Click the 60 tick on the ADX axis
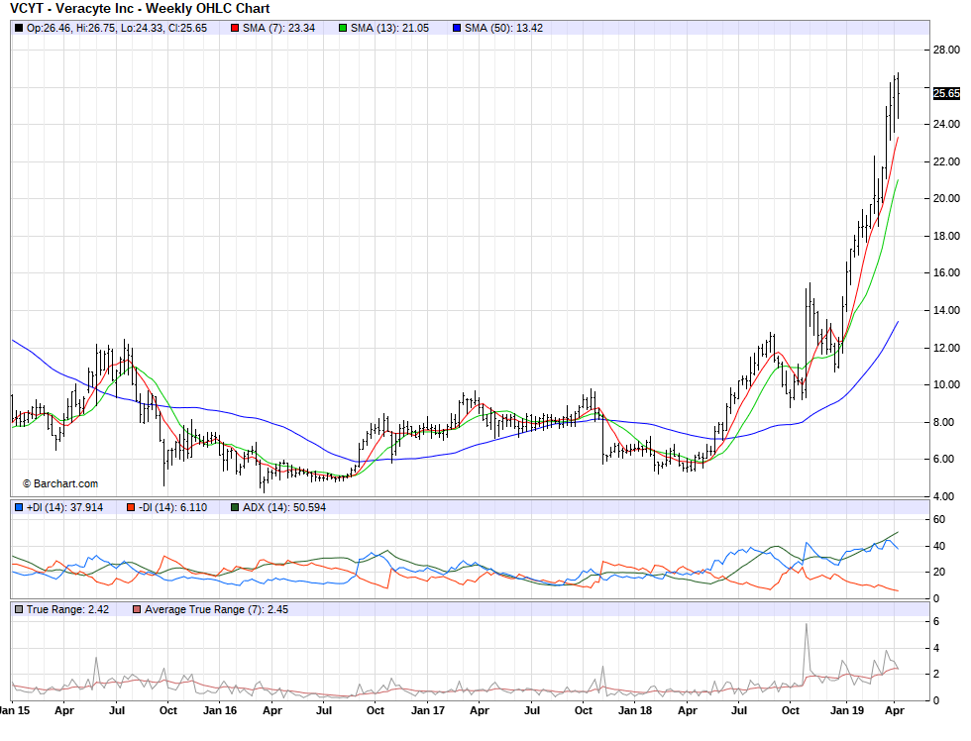The height and width of the screenshot is (741, 971). click(939, 519)
